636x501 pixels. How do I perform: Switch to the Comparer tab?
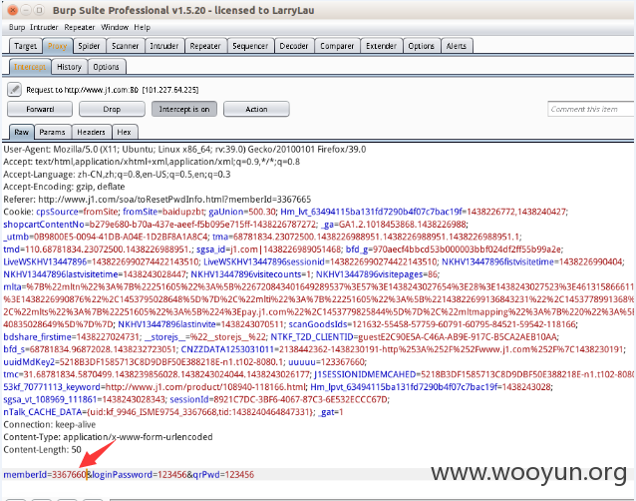click(337, 46)
